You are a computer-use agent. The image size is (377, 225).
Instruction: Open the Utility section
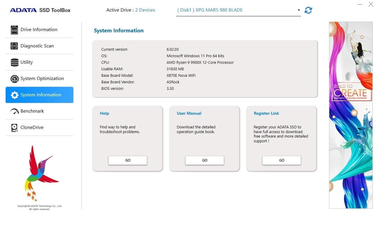(40, 62)
